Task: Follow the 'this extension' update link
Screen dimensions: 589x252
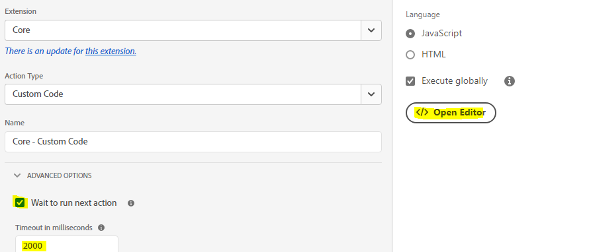Action: tap(111, 51)
